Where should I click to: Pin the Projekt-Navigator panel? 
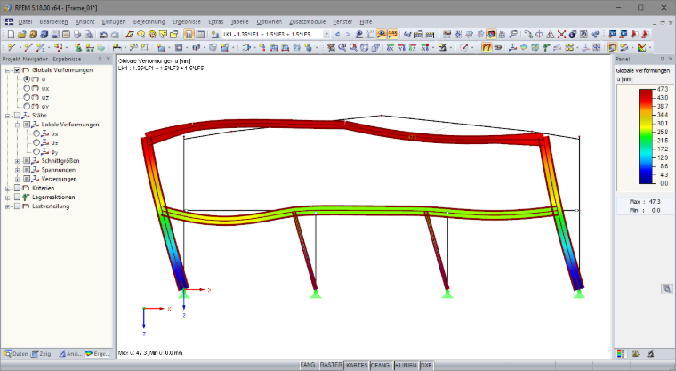tap(100, 59)
